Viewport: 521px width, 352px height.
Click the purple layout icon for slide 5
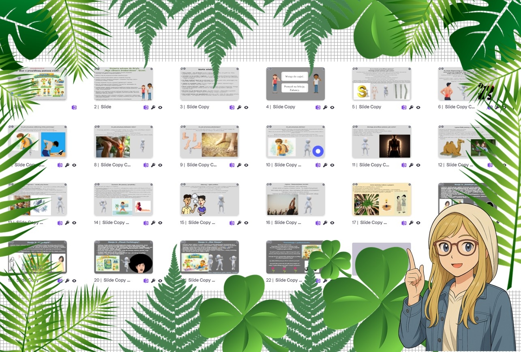(x=404, y=107)
